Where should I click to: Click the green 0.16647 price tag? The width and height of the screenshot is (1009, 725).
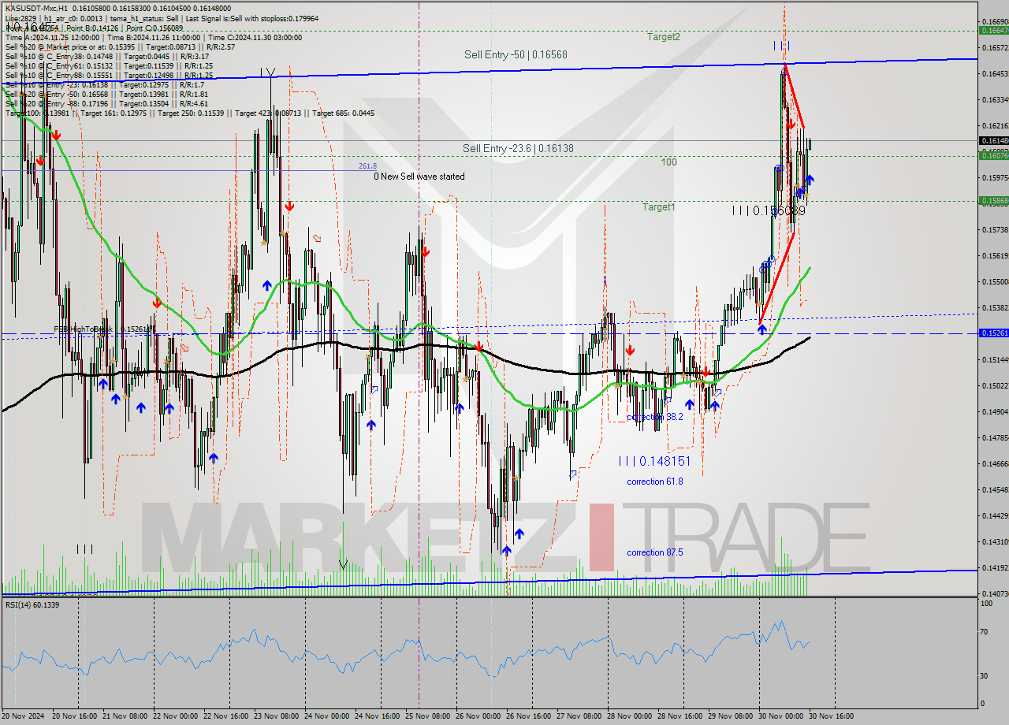pyautogui.click(x=993, y=30)
